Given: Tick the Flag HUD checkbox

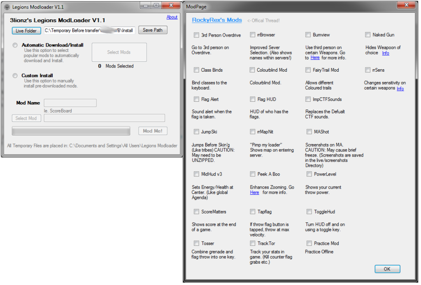Looking at the screenshot, I should click(x=252, y=99).
